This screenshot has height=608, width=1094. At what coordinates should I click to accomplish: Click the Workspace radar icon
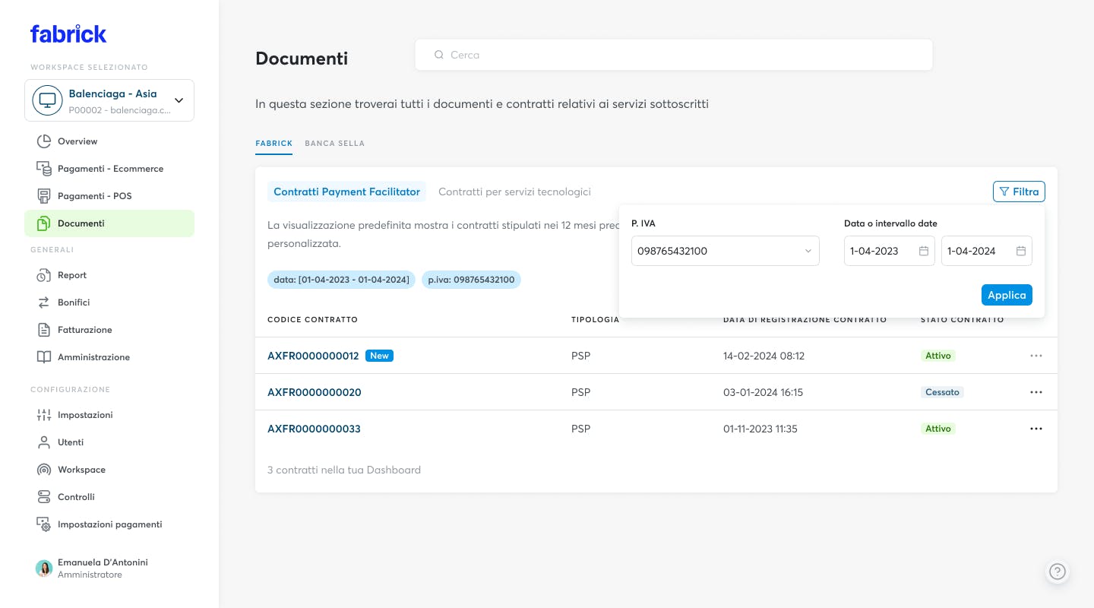pyautogui.click(x=44, y=470)
